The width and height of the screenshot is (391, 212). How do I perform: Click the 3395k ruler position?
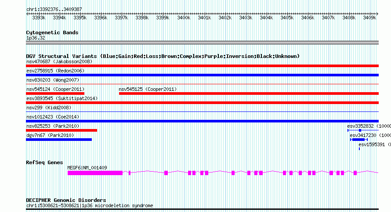point(80,18)
